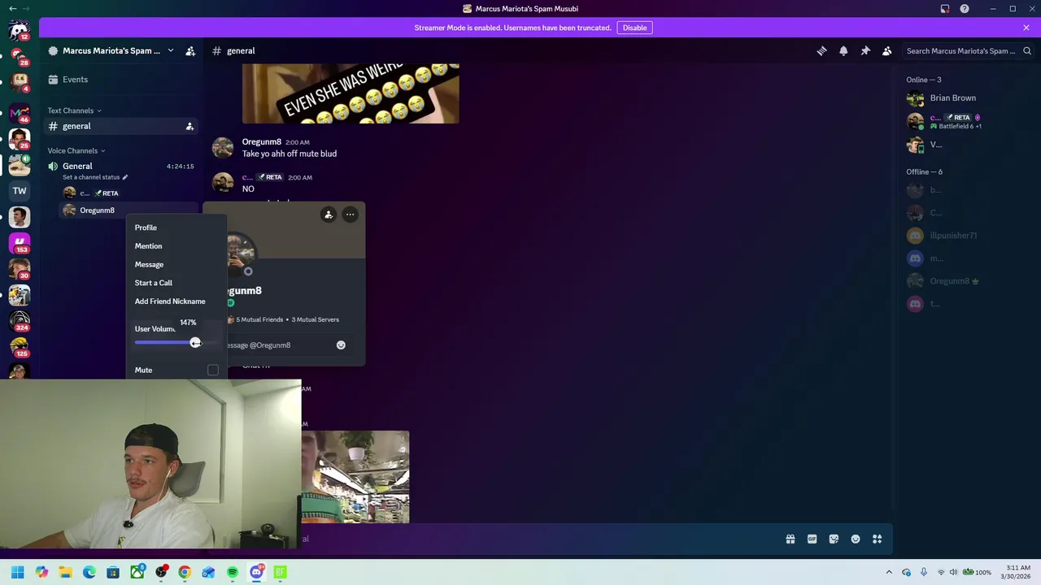Viewport: 1041px width, 585px height.
Task: Click 5 Mutual Friends link
Action: (x=259, y=319)
